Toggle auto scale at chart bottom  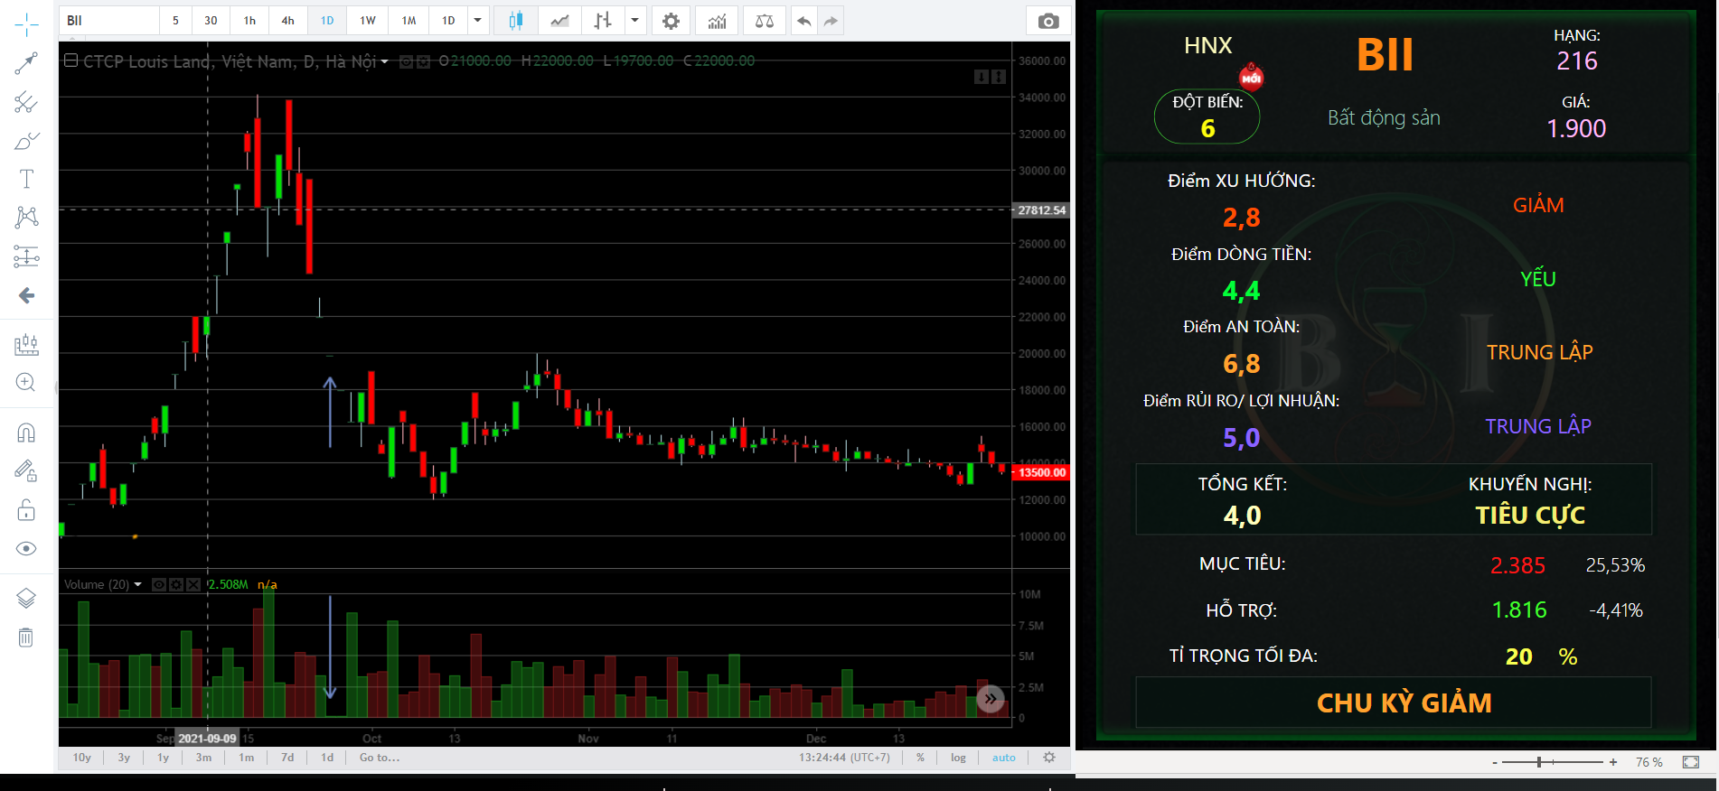(x=1003, y=758)
